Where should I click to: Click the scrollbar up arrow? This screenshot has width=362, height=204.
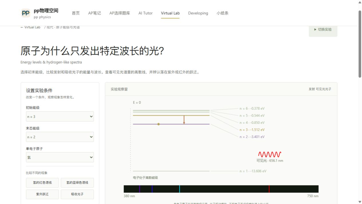pos(360,2)
